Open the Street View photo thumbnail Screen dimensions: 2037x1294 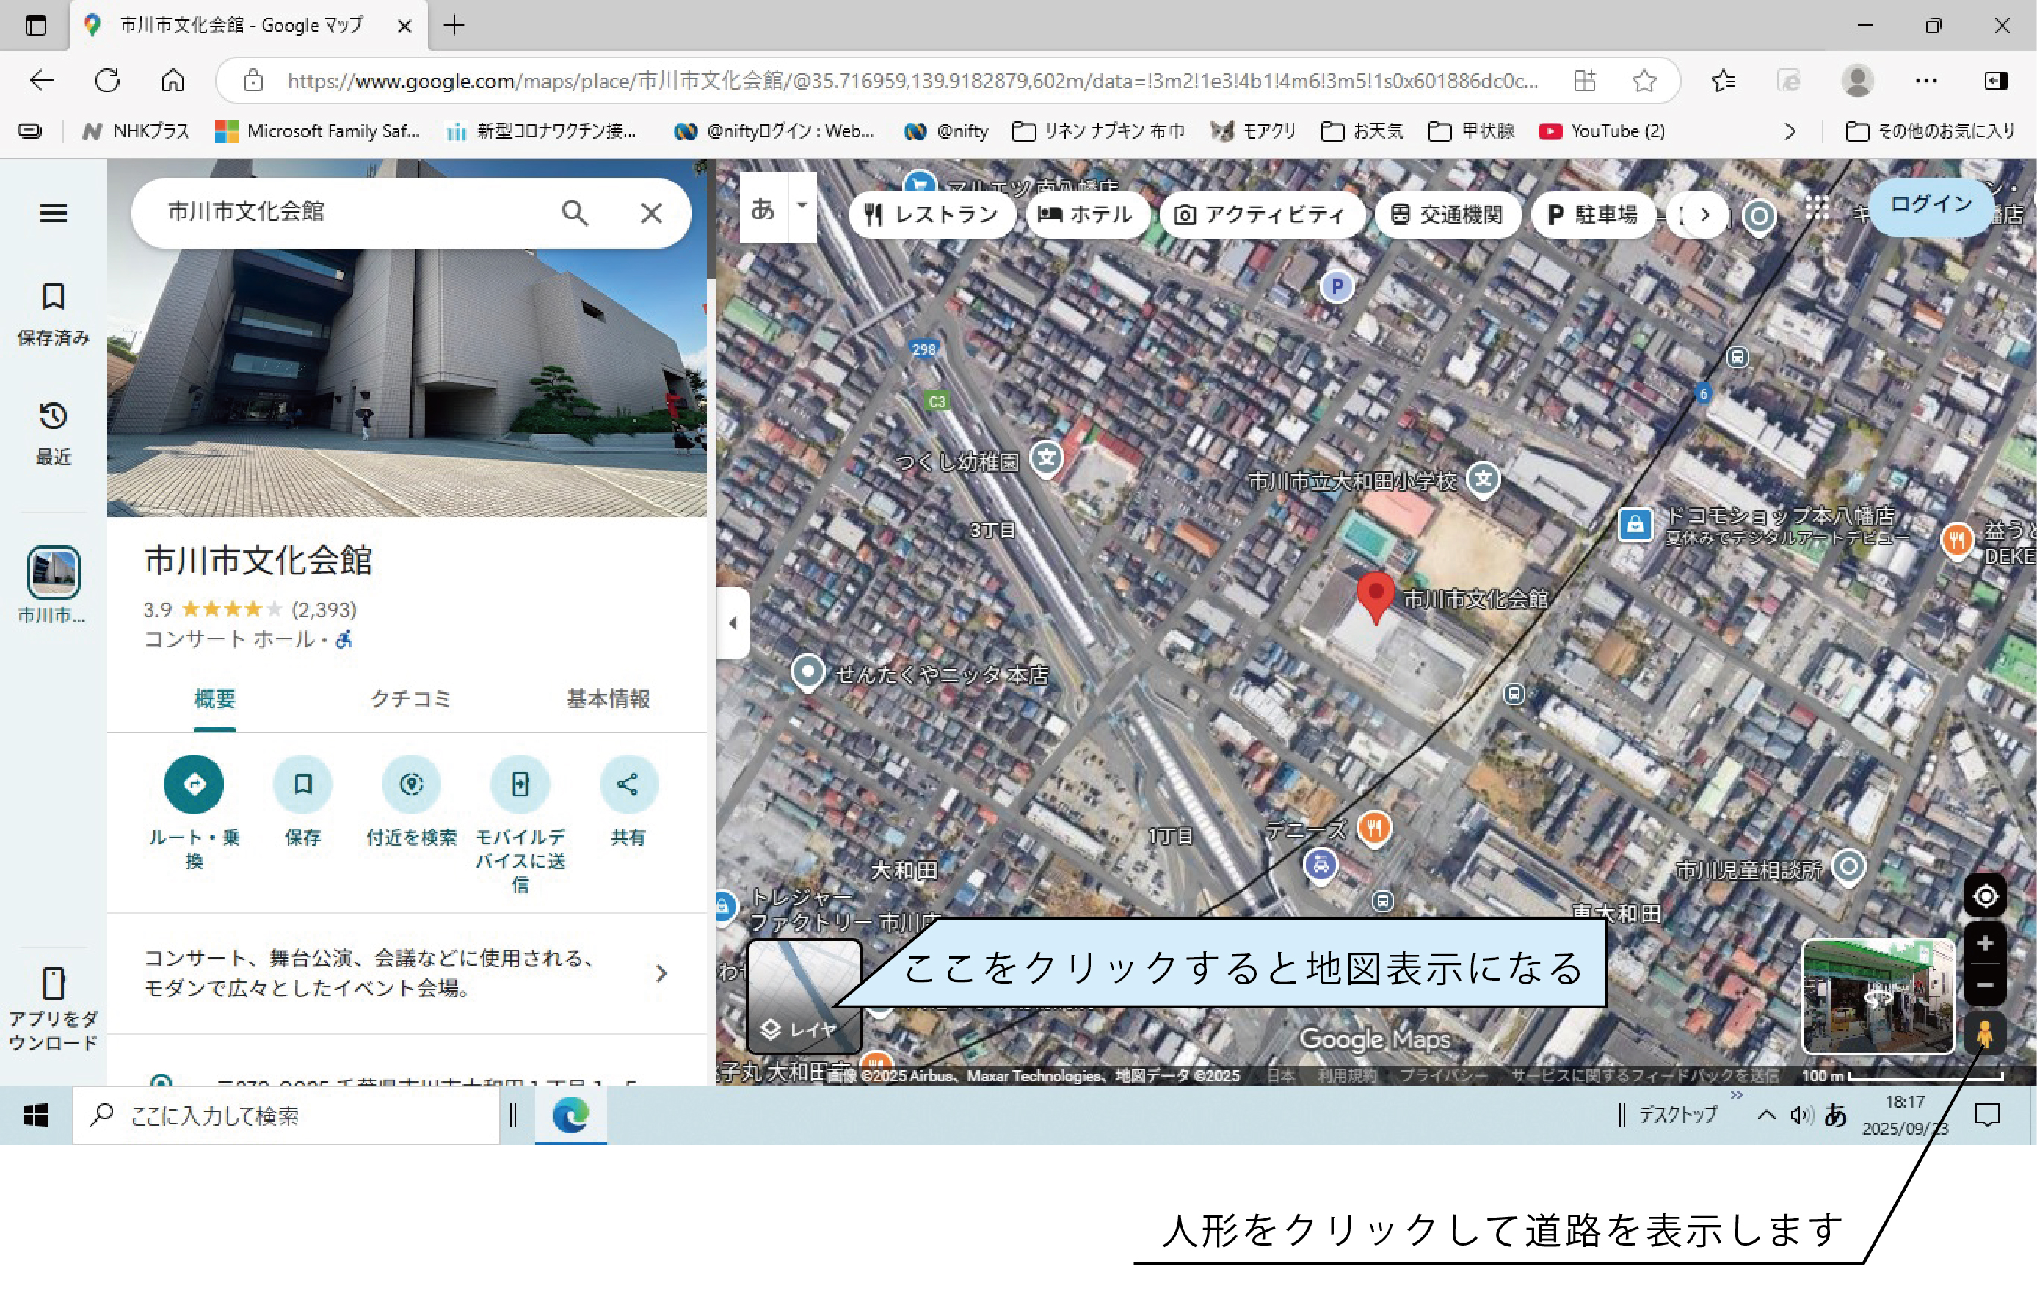(x=1878, y=996)
